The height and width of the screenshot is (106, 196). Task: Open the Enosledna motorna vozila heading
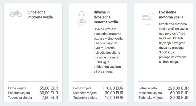(40, 15)
